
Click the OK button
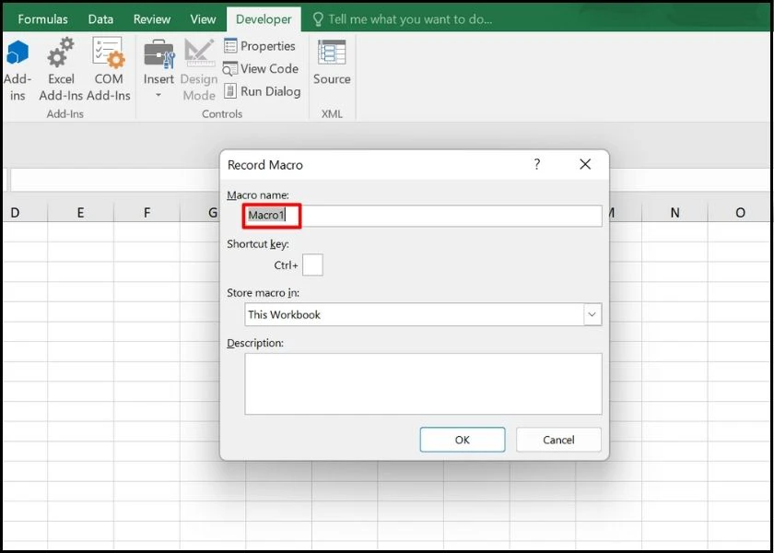coord(463,440)
